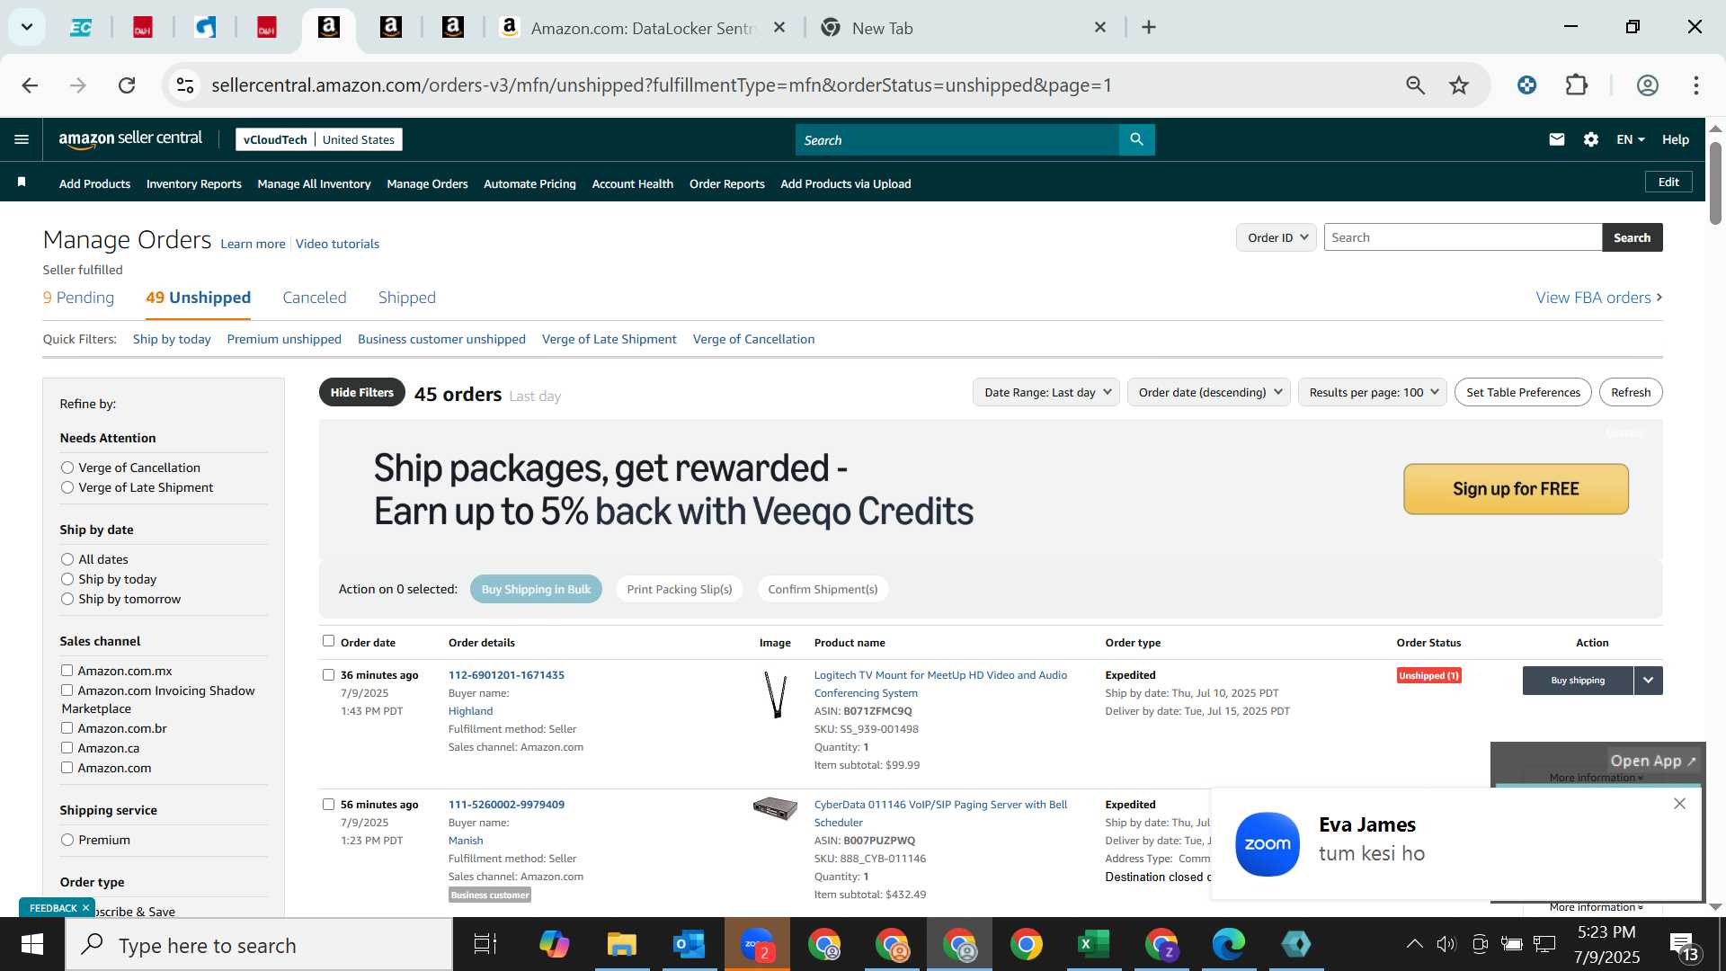Open the Order date (descending) sort dropdown
This screenshot has height=971, width=1726.
coord(1209,392)
